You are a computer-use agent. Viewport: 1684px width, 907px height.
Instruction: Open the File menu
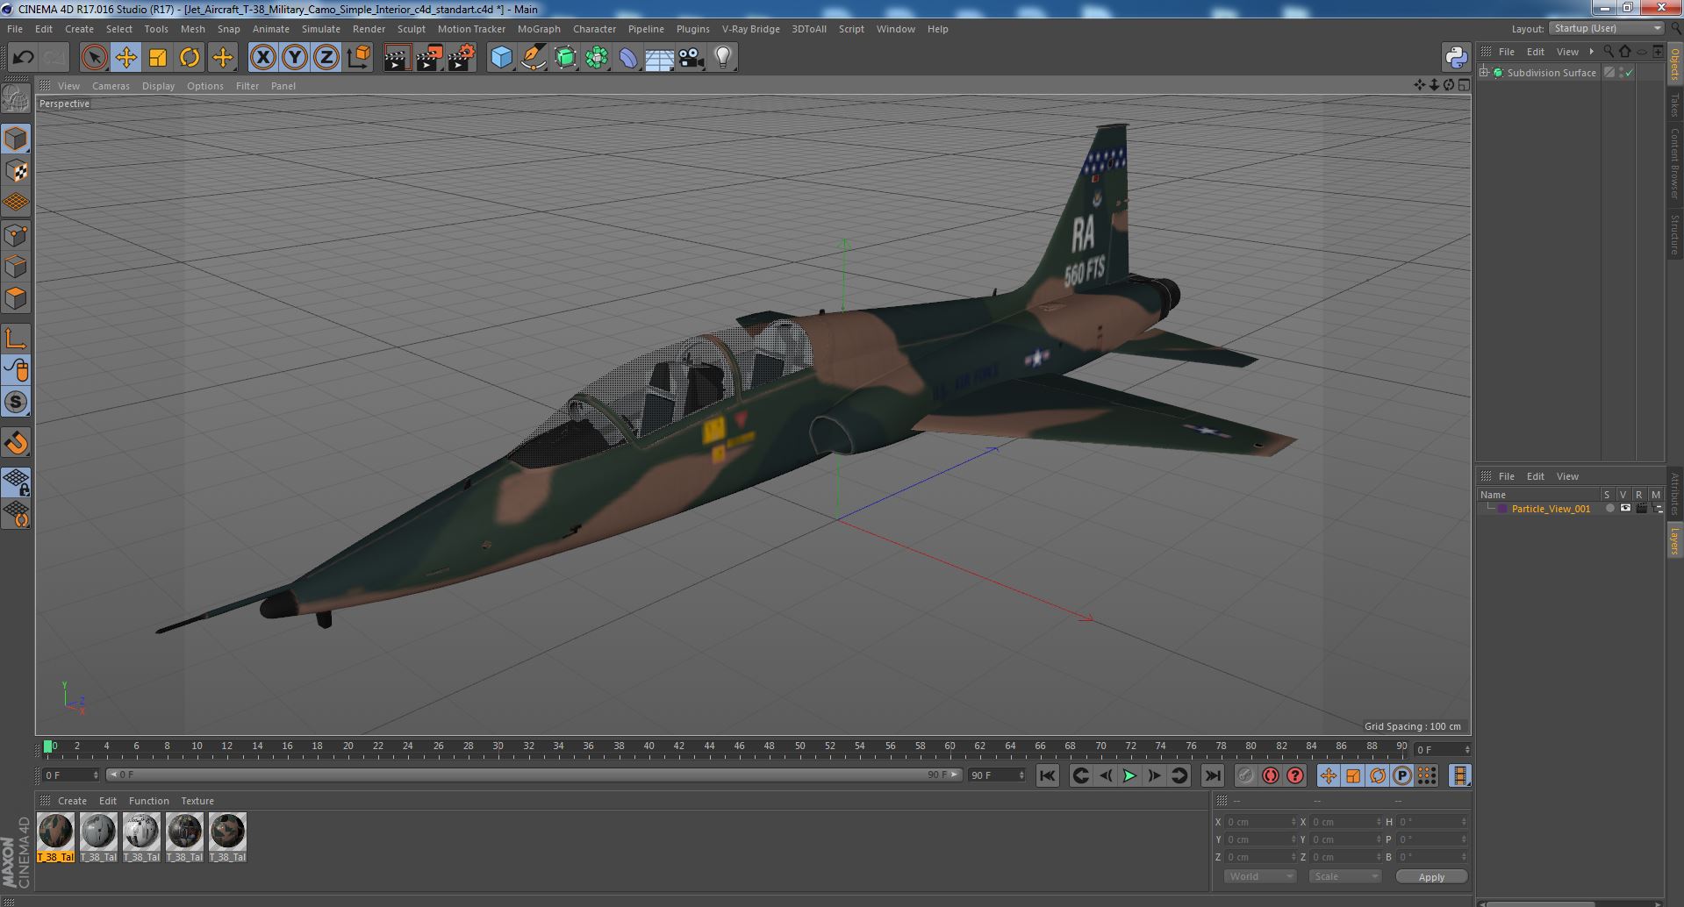point(15,29)
